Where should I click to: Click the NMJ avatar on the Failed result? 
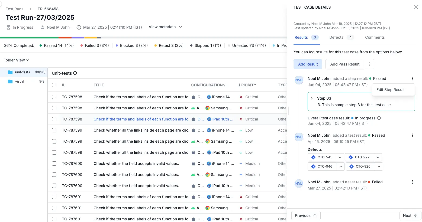tap(299, 184)
